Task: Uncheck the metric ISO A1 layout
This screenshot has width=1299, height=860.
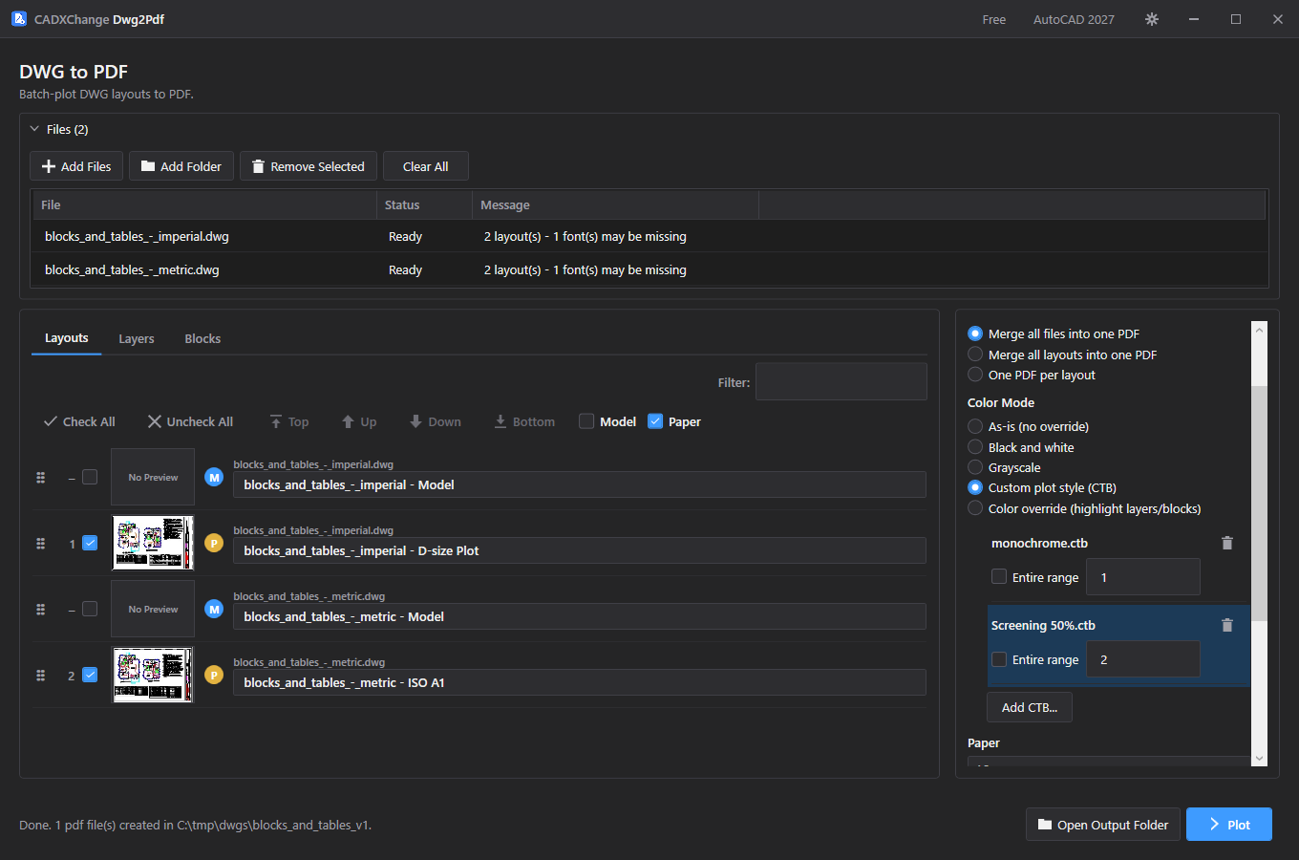Action: pyautogui.click(x=90, y=675)
